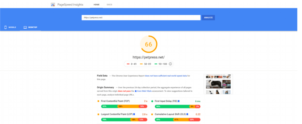Click bookmark icon next to Largest Contentful Paint
302x124 pixels.
point(134,114)
